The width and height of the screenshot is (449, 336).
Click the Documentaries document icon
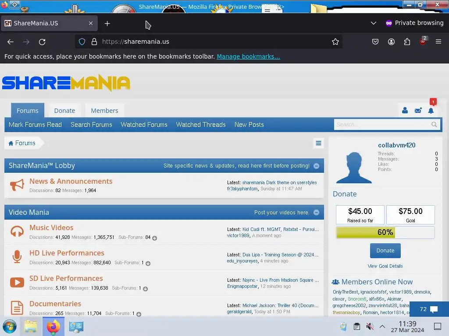[x=17, y=308]
